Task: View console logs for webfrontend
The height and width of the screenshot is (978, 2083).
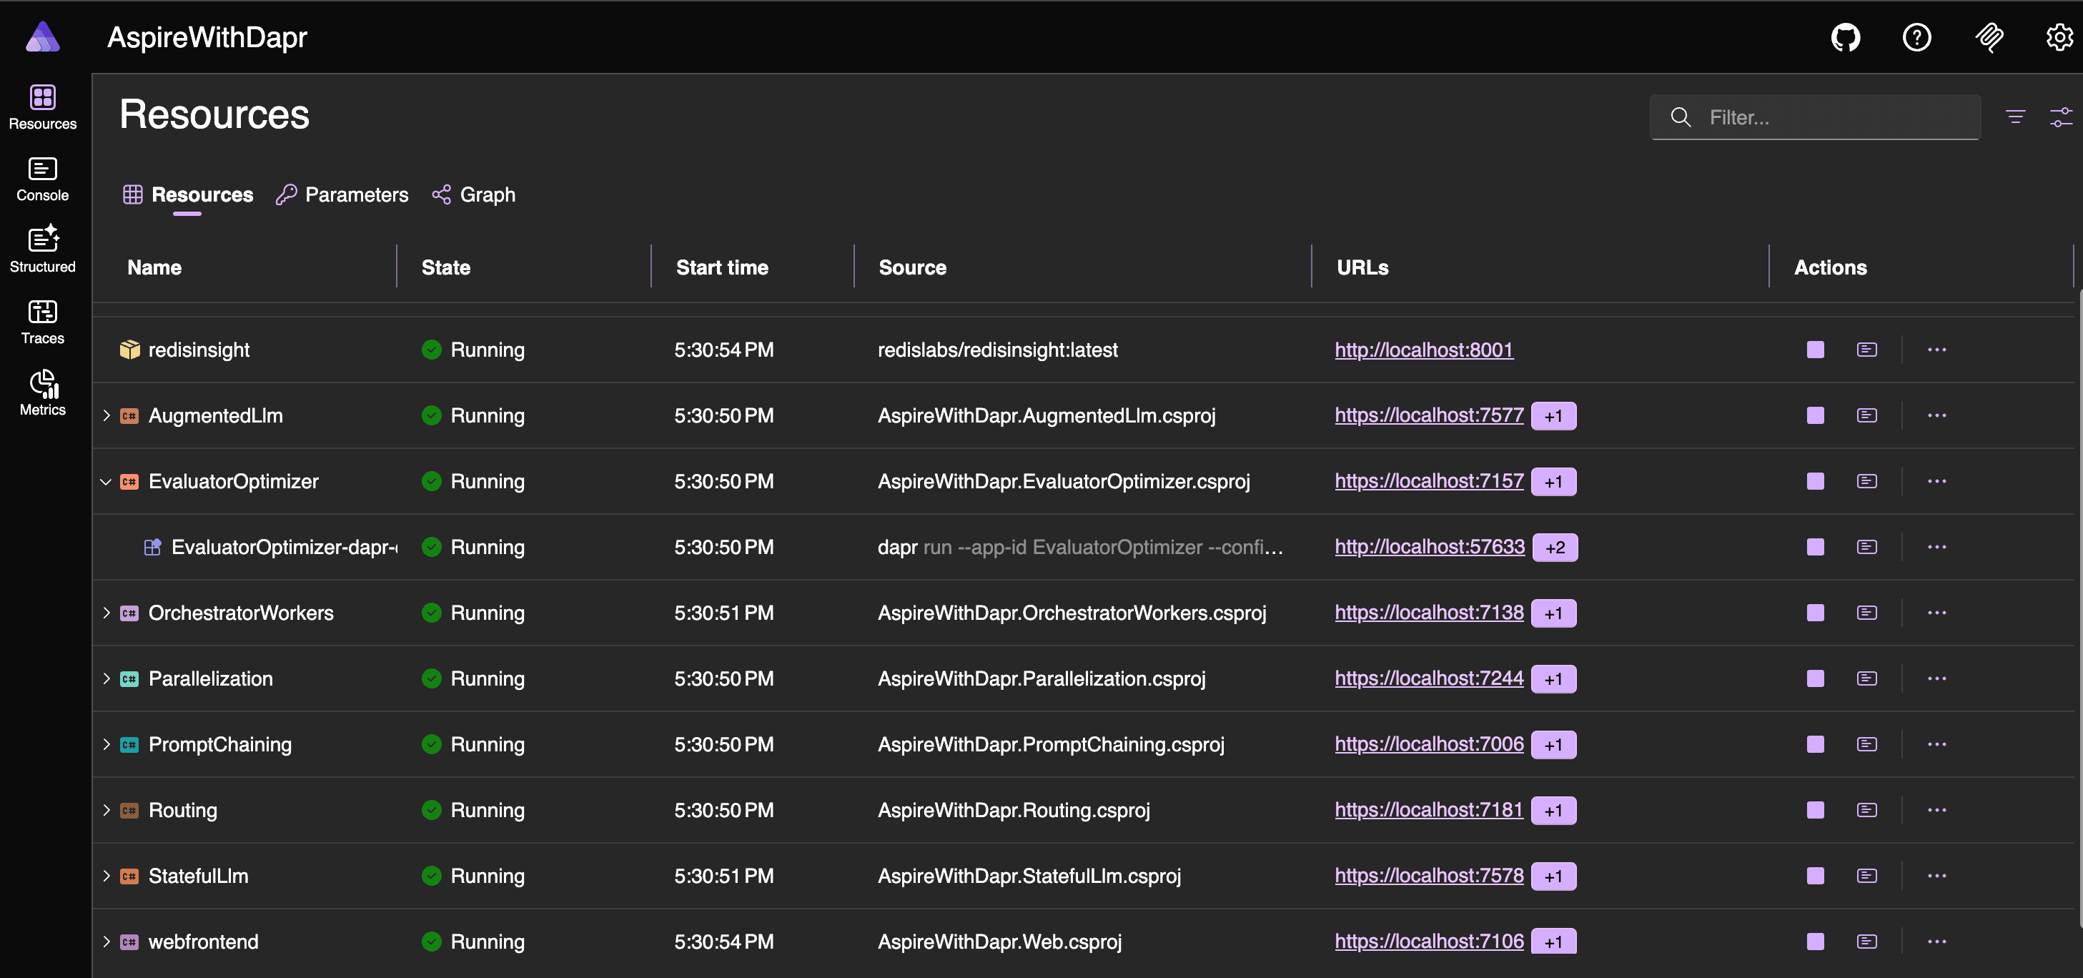Action: click(x=1866, y=942)
